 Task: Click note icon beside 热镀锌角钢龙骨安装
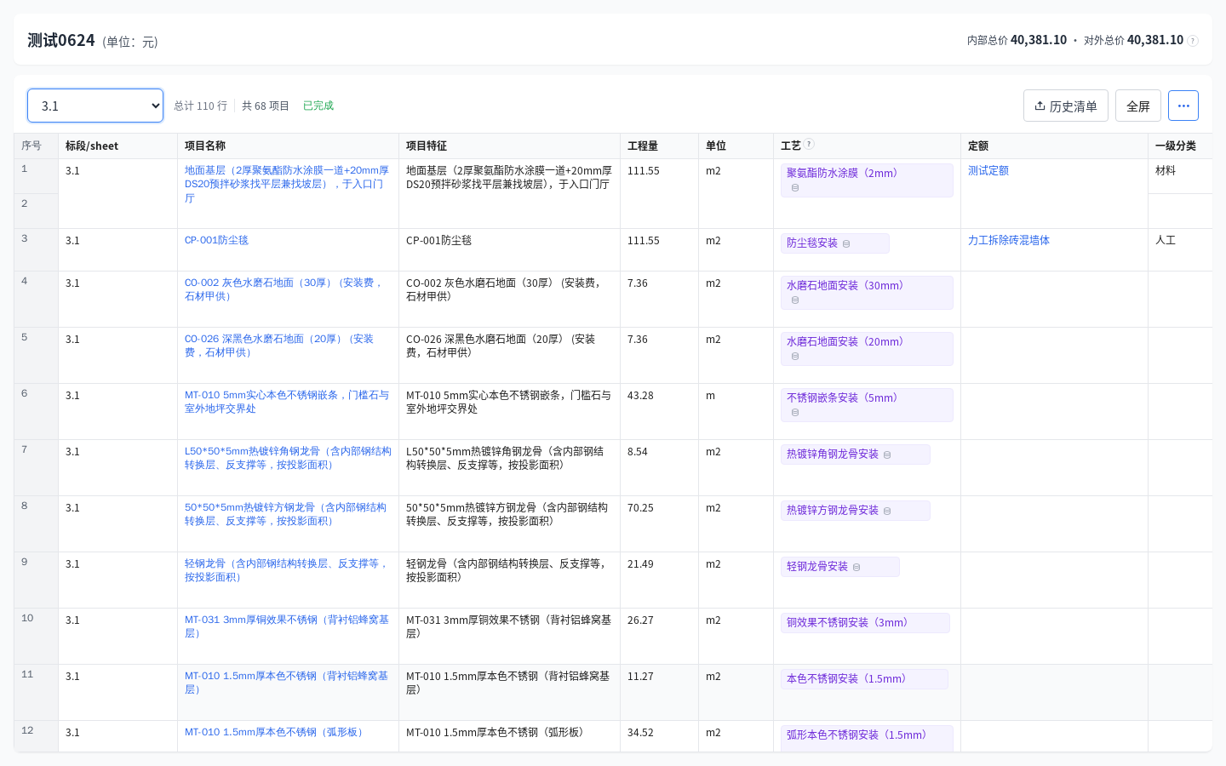[887, 454]
